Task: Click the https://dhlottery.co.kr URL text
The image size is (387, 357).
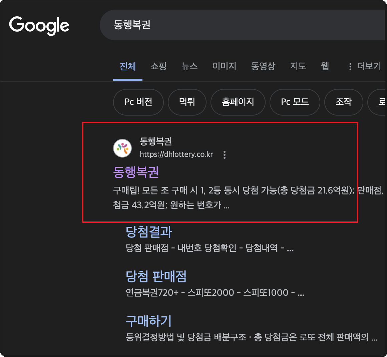Action: click(x=176, y=155)
